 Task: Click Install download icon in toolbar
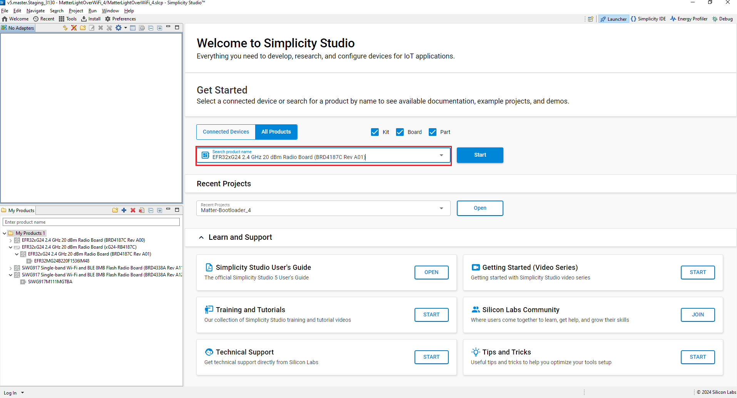click(x=84, y=19)
